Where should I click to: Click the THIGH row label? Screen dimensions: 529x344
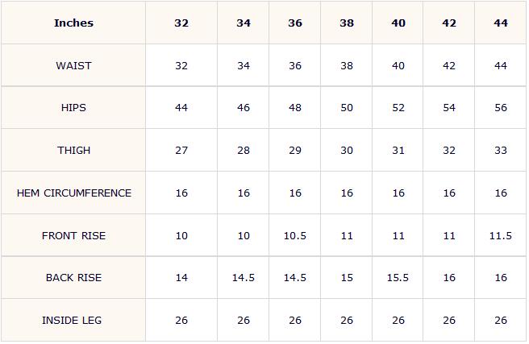(73, 151)
